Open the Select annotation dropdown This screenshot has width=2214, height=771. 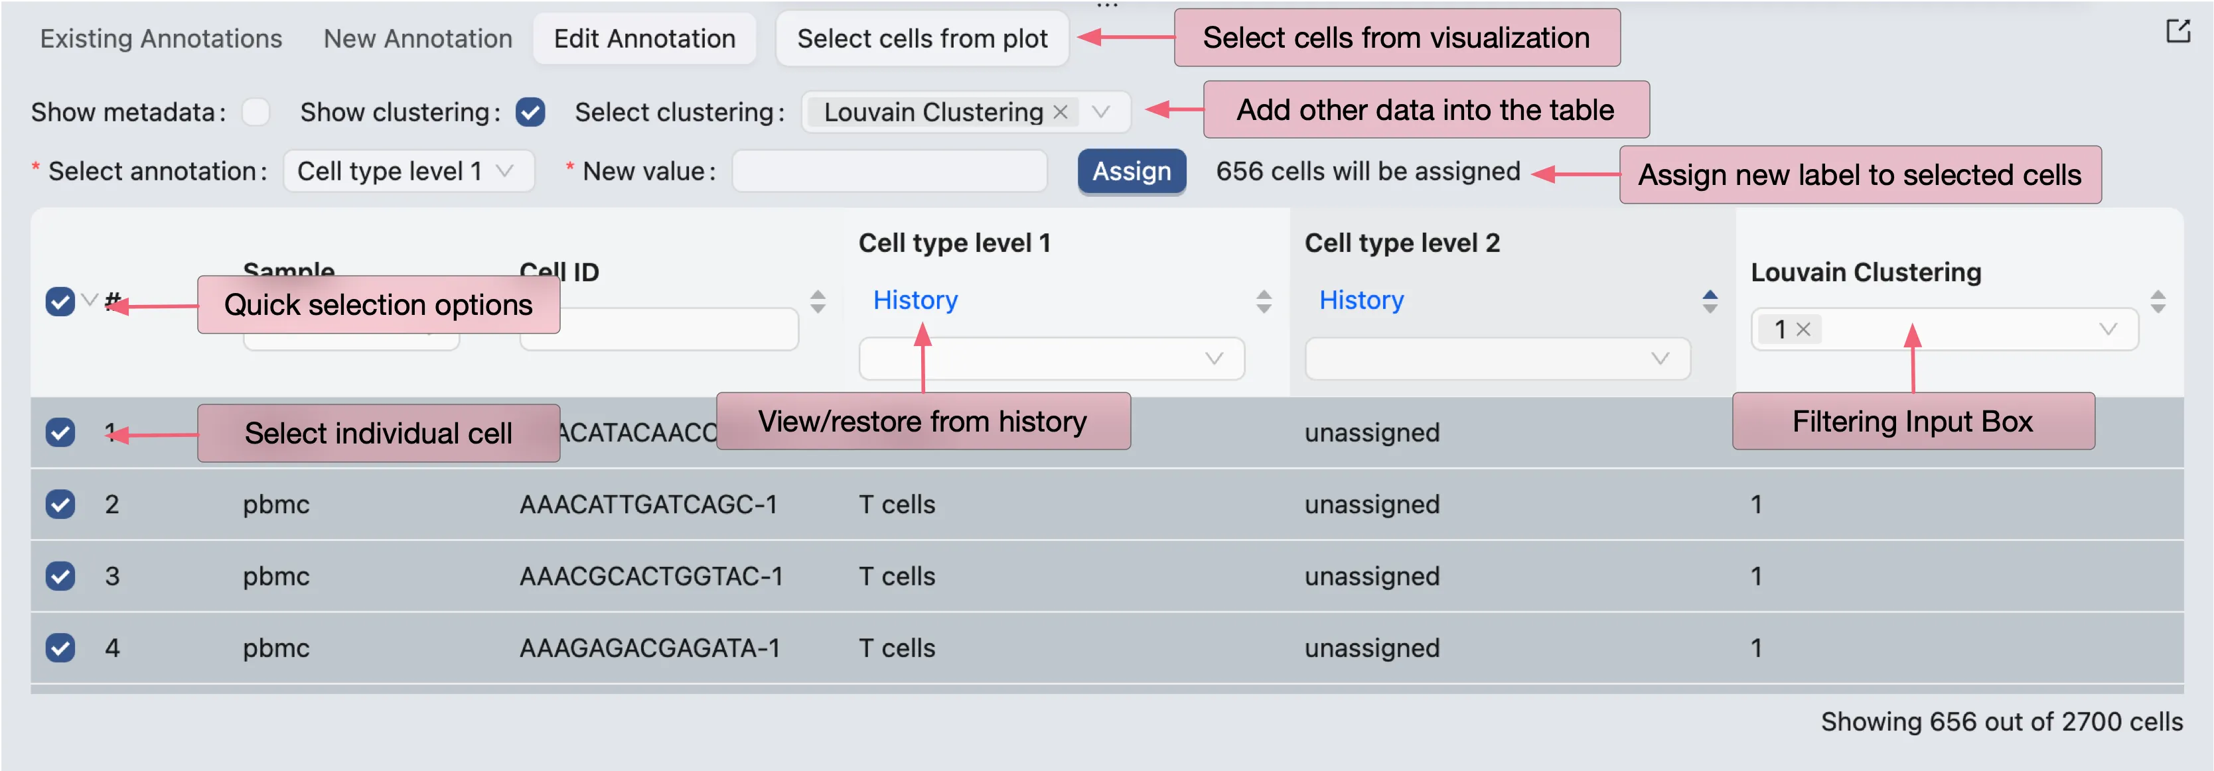(x=407, y=172)
